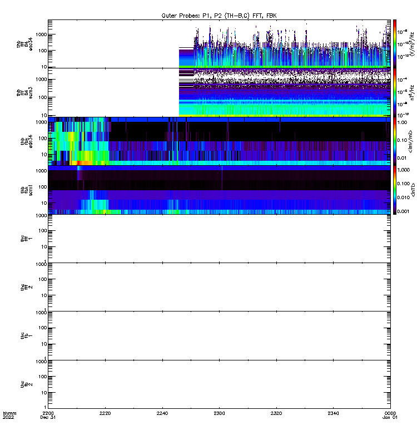Click the '2200 Dec 31' time axis label
Screen dimensions: 417x445
click(48, 415)
